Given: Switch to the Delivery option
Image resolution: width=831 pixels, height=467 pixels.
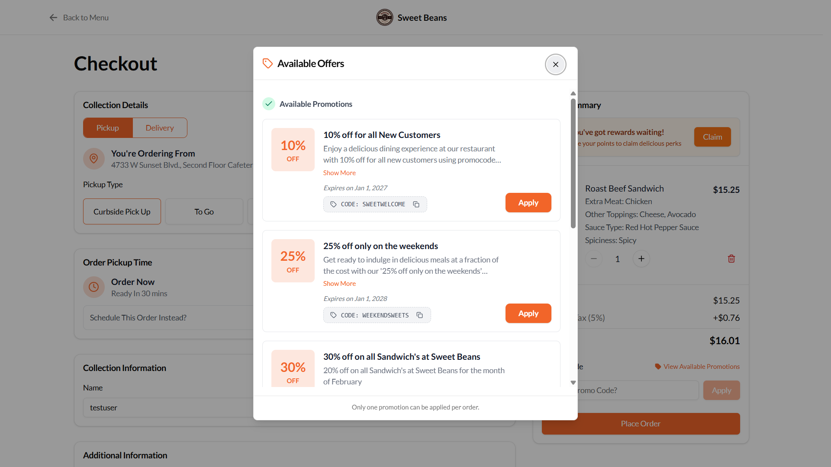Looking at the screenshot, I should point(160,128).
